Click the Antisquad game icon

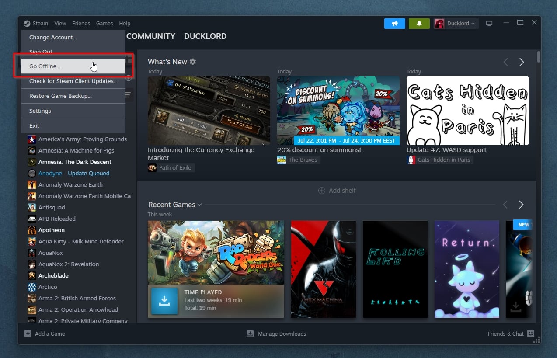coord(32,207)
